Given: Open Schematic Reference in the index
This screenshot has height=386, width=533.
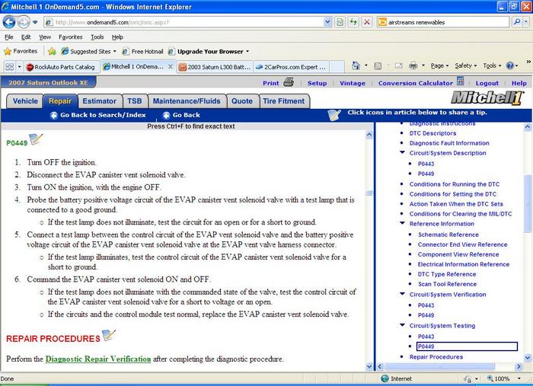Looking at the screenshot, I should pyautogui.click(x=448, y=234).
